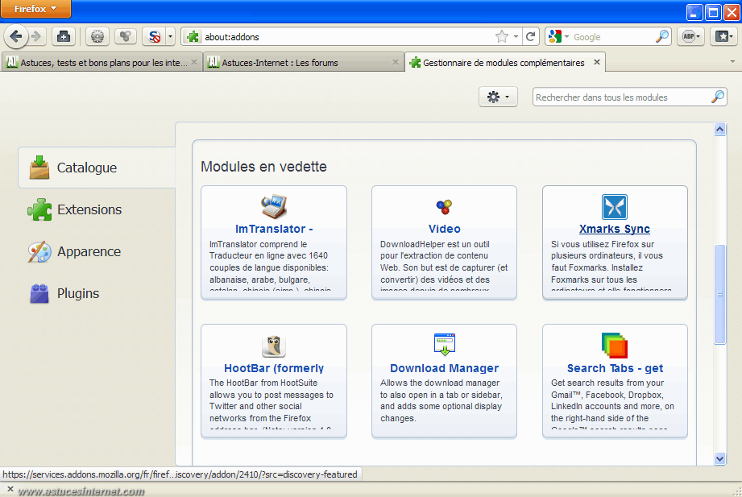Screen dimensions: 742x497
Task: Click the magnifier in the Google search box
Action: point(662,36)
